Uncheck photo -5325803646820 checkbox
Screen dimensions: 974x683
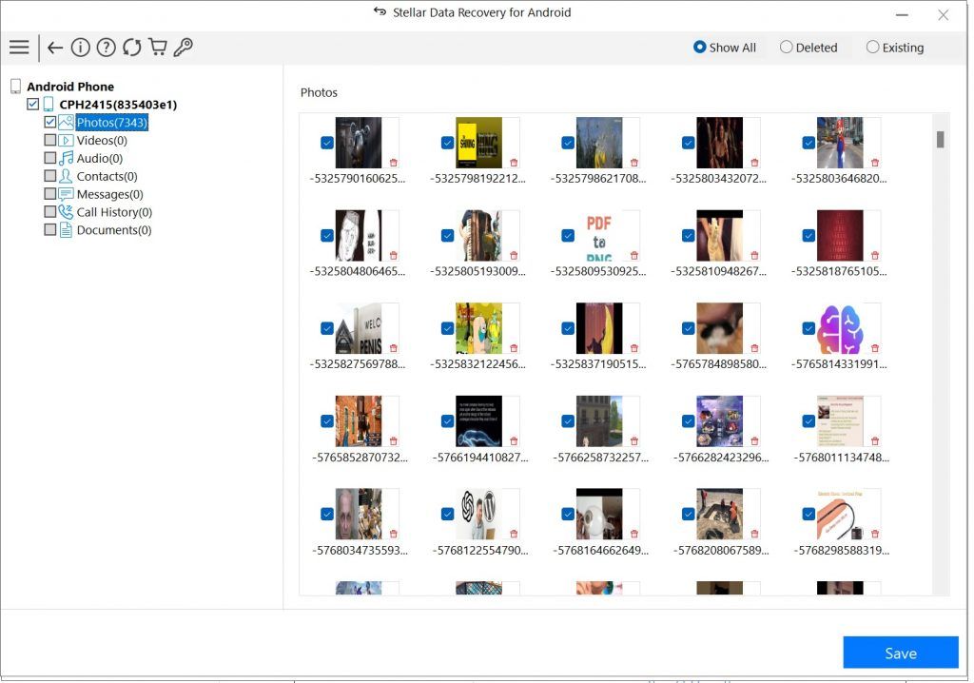tap(808, 143)
